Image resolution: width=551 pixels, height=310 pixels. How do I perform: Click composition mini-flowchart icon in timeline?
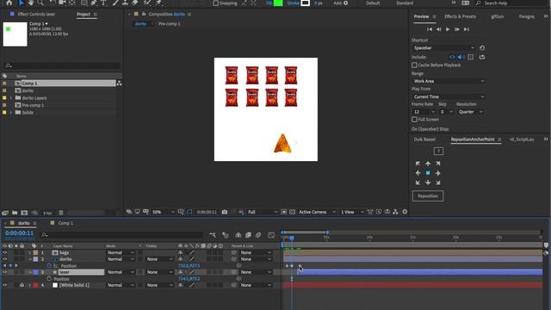click(x=213, y=235)
